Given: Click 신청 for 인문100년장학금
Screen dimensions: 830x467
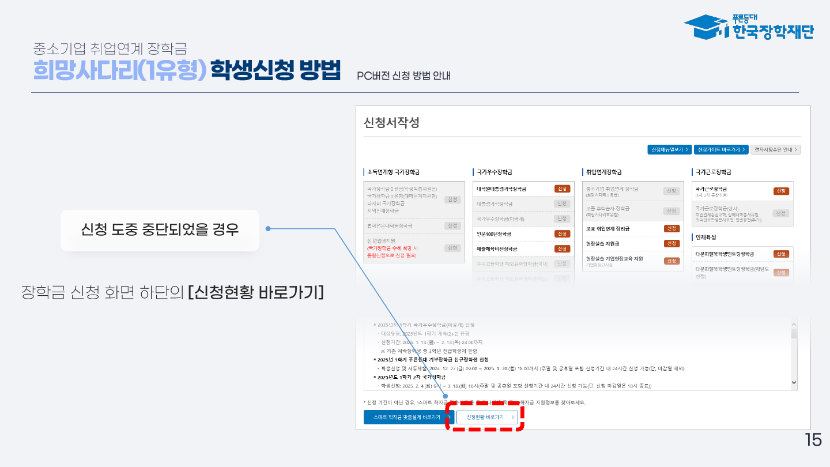Looking at the screenshot, I should click(x=562, y=234).
